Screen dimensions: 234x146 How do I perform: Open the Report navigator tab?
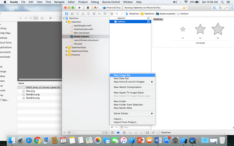pyautogui.click(x=105, y=14)
